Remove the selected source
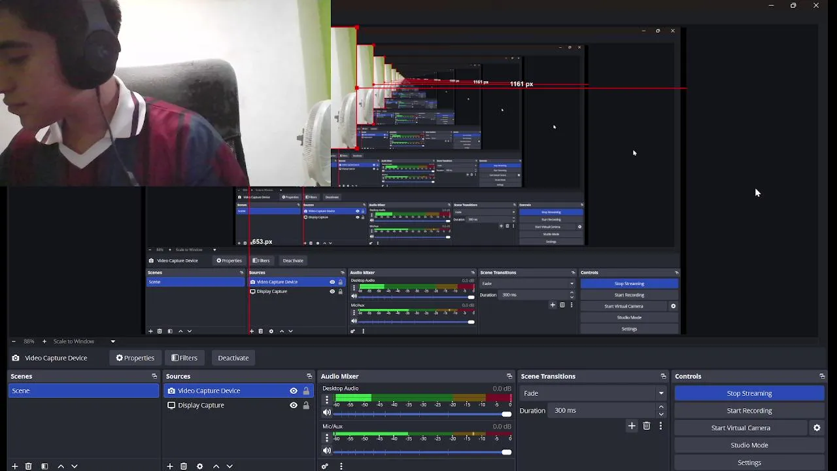 coord(184,466)
